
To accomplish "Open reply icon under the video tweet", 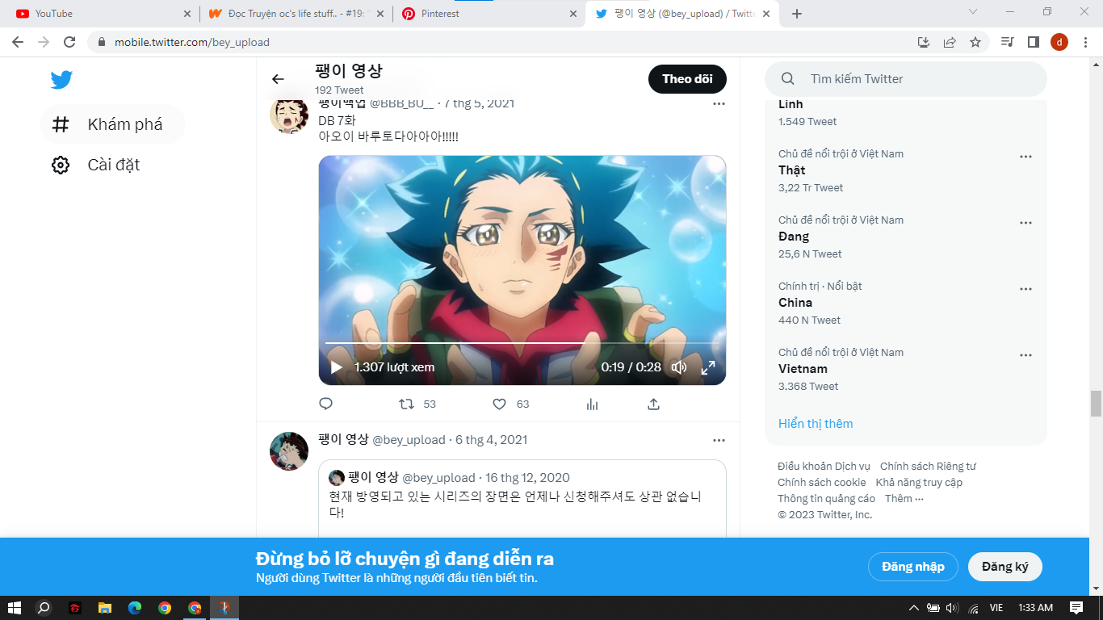I will click(326, 404).
